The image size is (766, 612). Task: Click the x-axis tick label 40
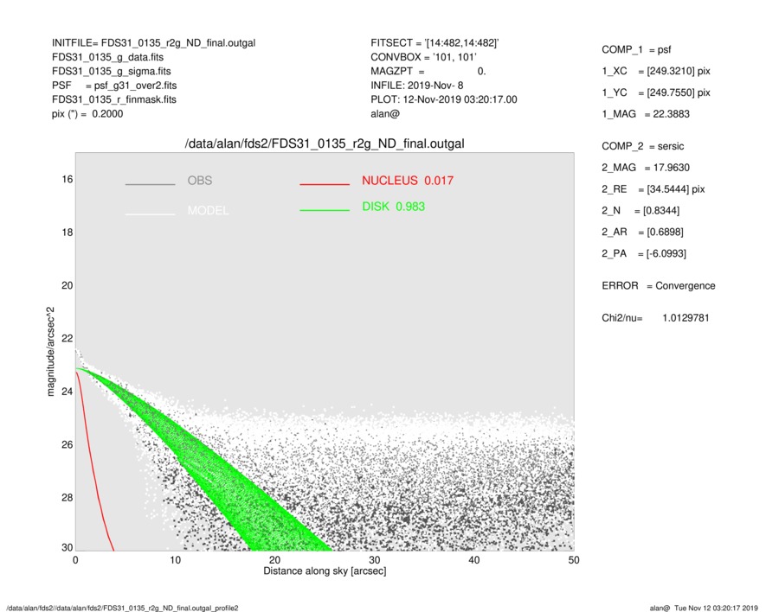click(474, 560)
